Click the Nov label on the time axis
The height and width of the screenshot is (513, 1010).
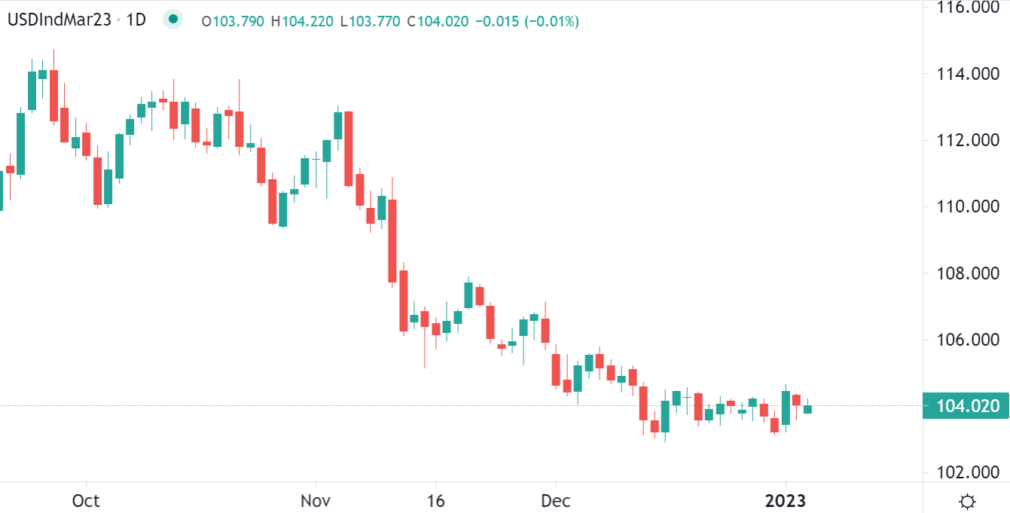(x=316, y=500)
